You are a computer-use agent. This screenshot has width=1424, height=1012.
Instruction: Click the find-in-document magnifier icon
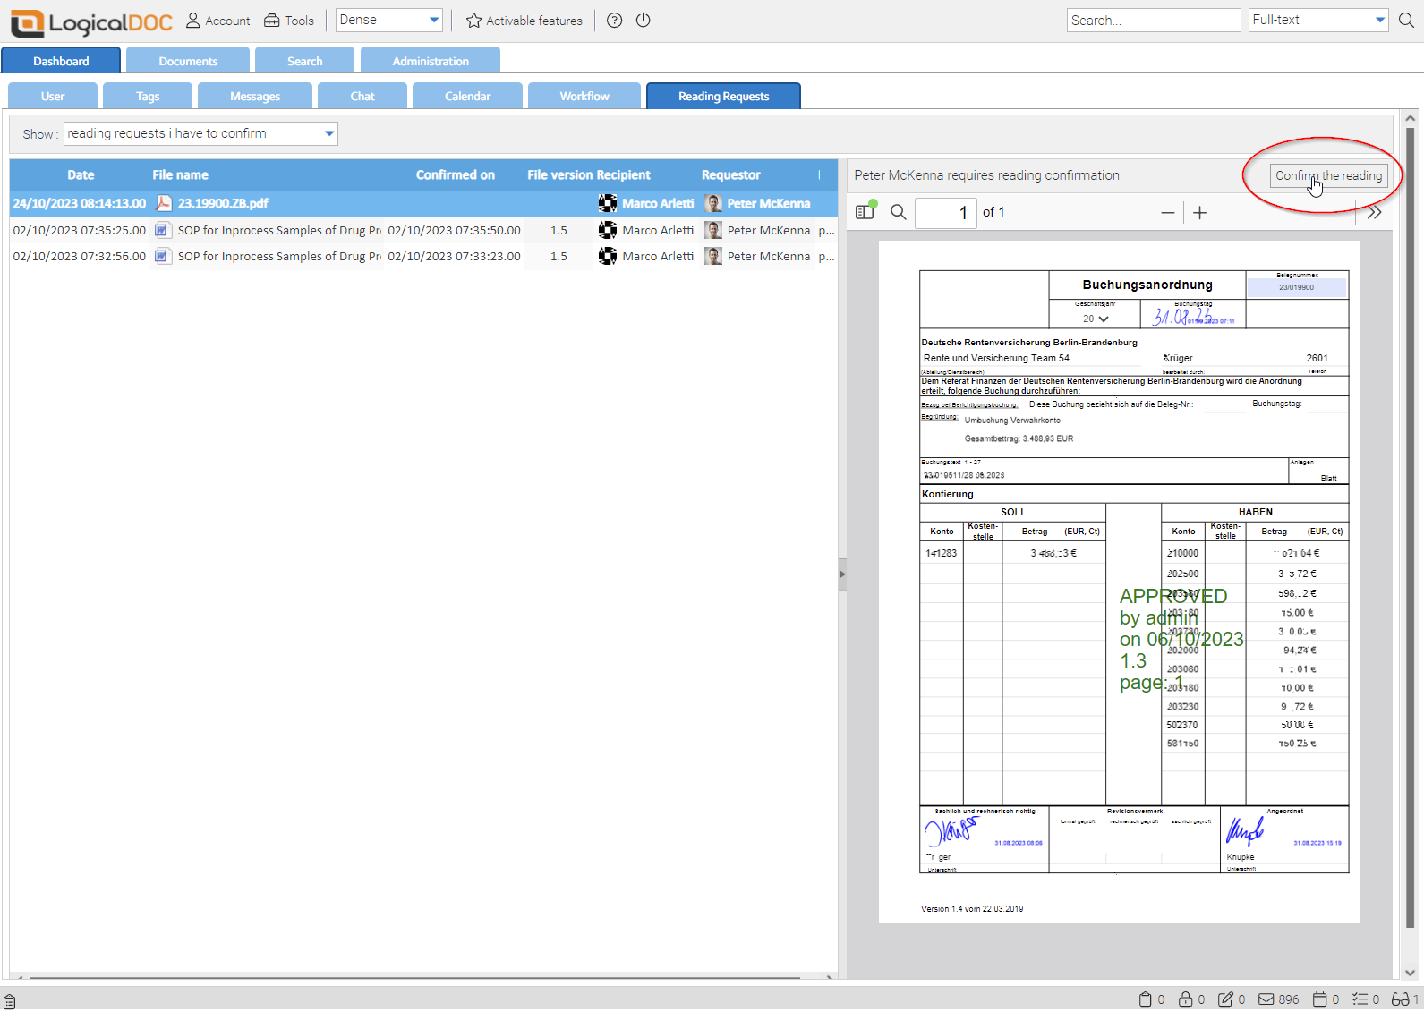(899, 212)
